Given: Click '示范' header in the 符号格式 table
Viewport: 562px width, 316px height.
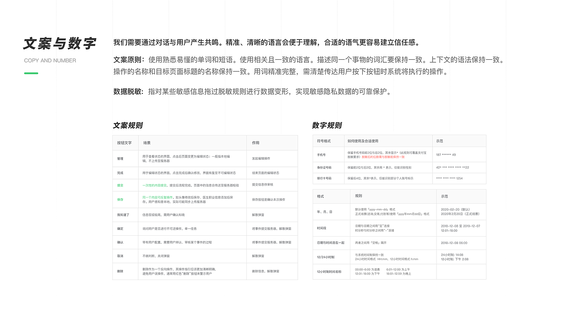Looking at the screenshot, I should (x=440, y=141).
